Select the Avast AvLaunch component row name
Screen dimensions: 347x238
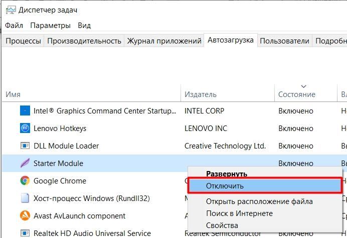tap(79, 215)
